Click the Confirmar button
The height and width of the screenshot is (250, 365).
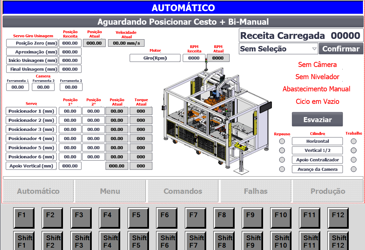341,49
